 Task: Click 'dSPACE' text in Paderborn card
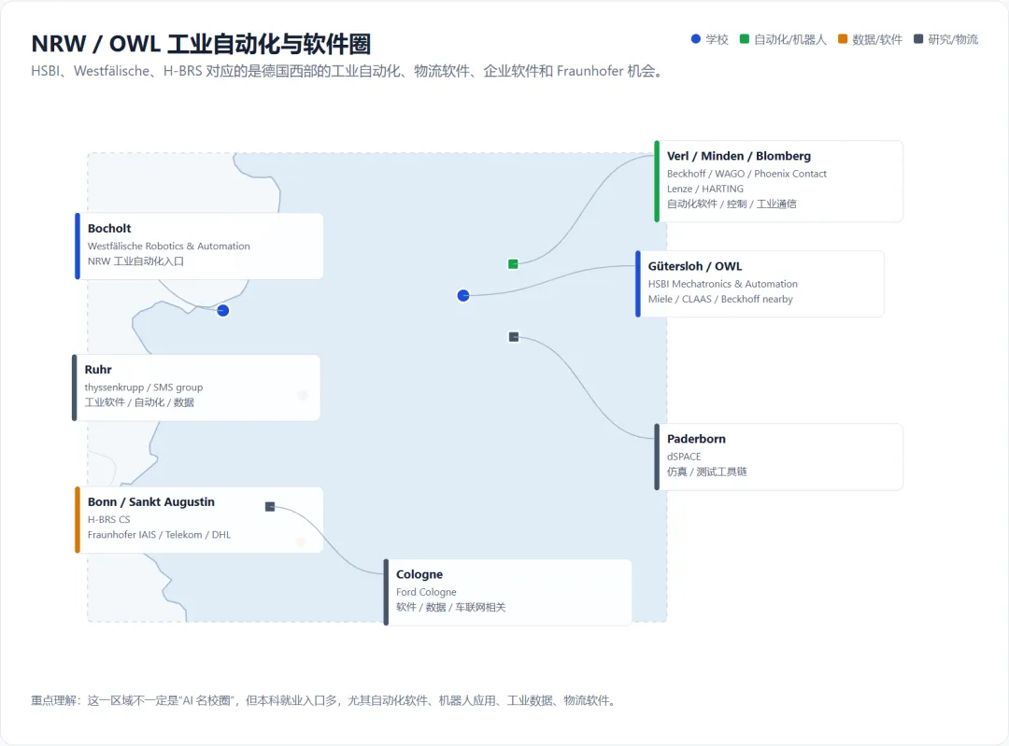pyautogui.click(x=684, y=457)
